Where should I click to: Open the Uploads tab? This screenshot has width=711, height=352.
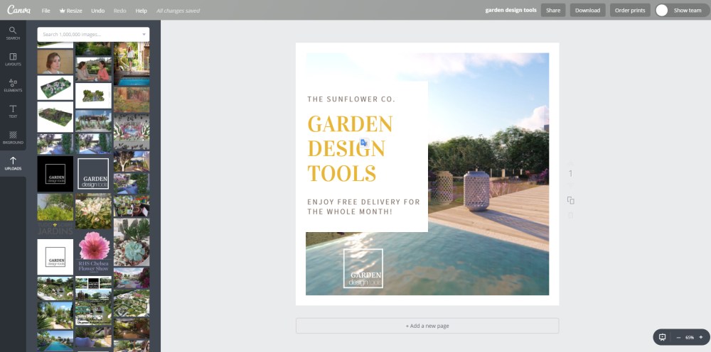tap(13, 163)
